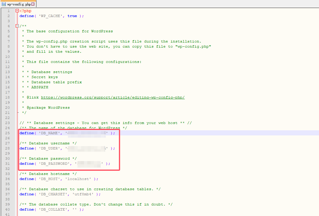Click 'DB_USER' constant on line 28
This screenshot has width=319, height=216.
(x=49, y=149)
